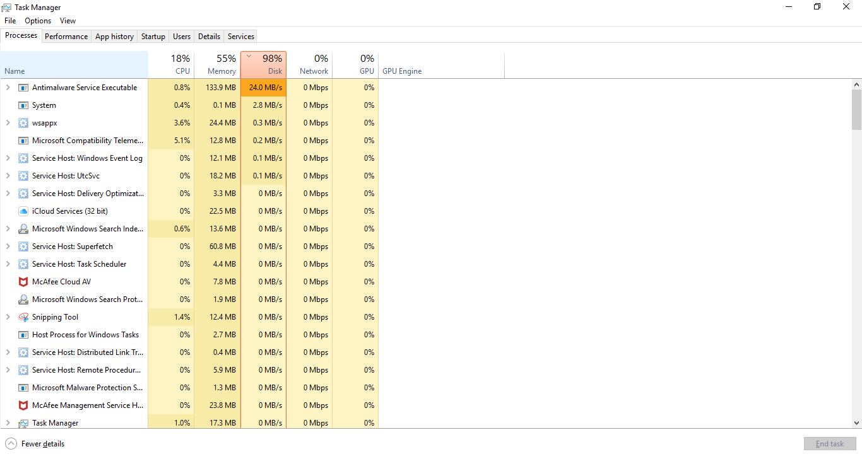The height and width of the screenshot is (459, 862).
Task: Open the View menu
Action: (68, 21)
